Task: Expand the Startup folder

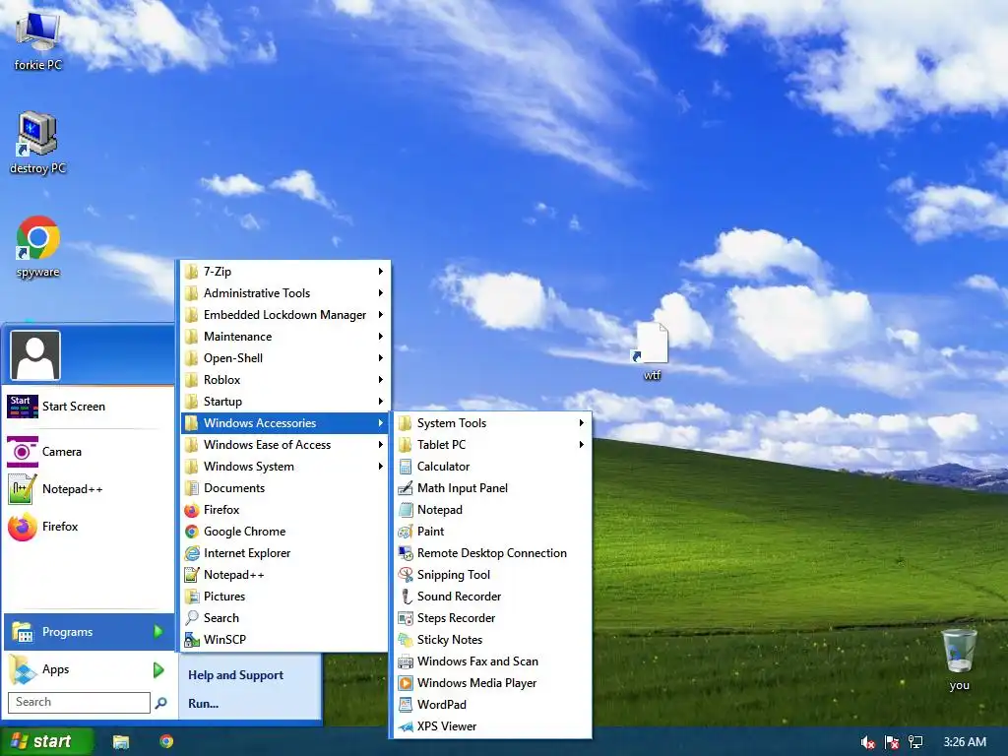Action: tap(284, 402)
